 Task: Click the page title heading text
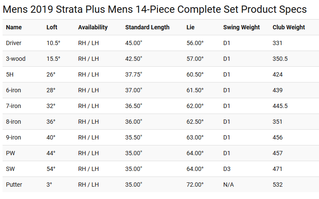pyautogui.click(x=155, y=9)
